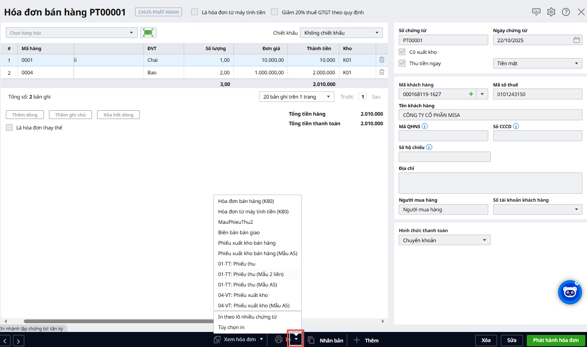Check Là hóa đơn thay thế
The height and width of the screenshot is (347, 587).
(9, 128)
